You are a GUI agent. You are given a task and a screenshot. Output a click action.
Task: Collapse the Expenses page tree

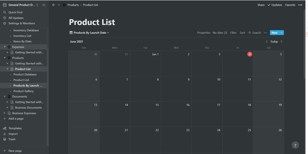tap(5, 47)
